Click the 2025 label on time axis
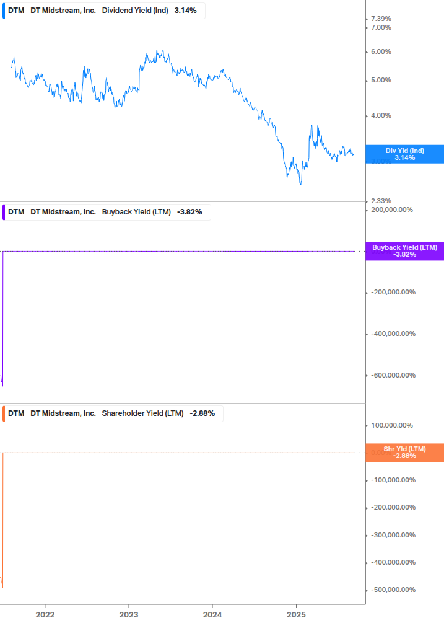444x623 pixels. (296, 615)
